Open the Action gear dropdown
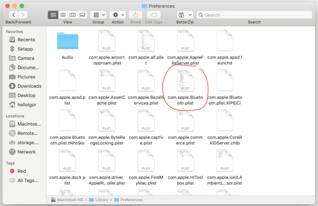318x206 pixels. [118, 15]
